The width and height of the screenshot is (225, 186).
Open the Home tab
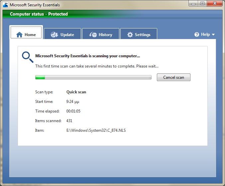(26, 32)
